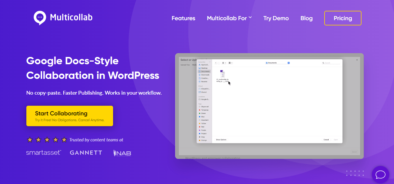
Task: Open Downloads in the file dialog sidebar
Action: coord(204,75)
